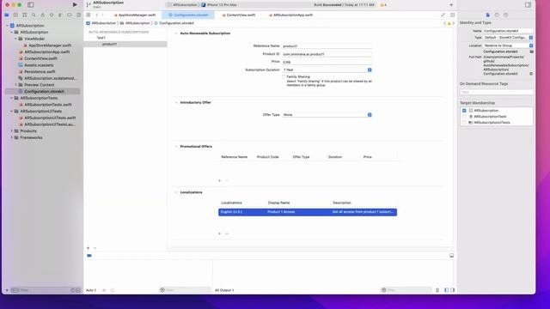Screen dimensions: 550x309
Task: Click the folder icon beside Configuration.storekit location
Action: (x=531, y=51)
